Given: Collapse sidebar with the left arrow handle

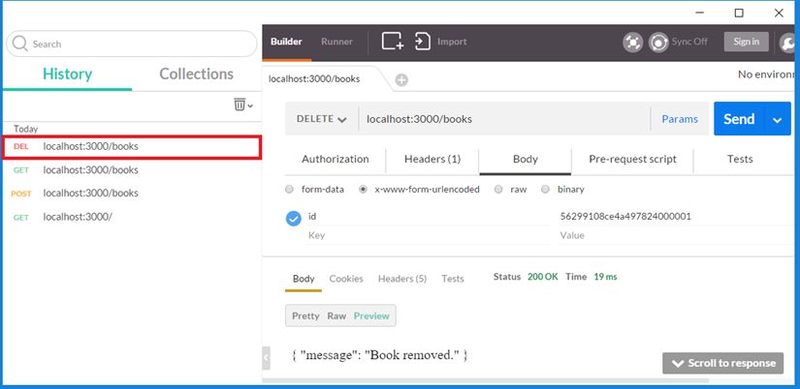Looking at the screenshot, I should (x=266, y=358).
